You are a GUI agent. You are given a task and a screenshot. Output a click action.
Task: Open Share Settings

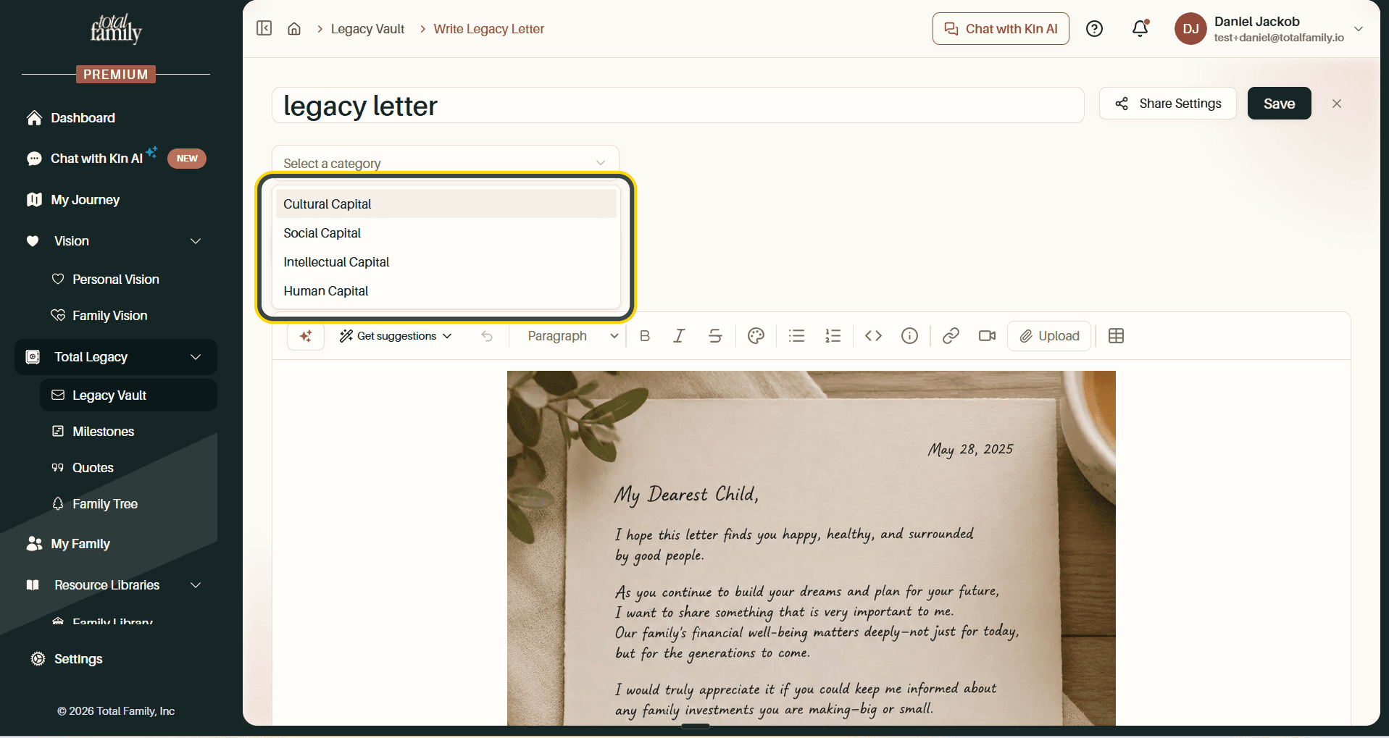point(1168,104)
